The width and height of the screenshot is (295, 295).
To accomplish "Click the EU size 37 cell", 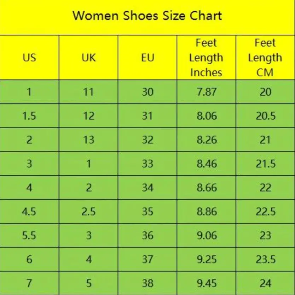I will pyautogui.click(x=147, y=260).
